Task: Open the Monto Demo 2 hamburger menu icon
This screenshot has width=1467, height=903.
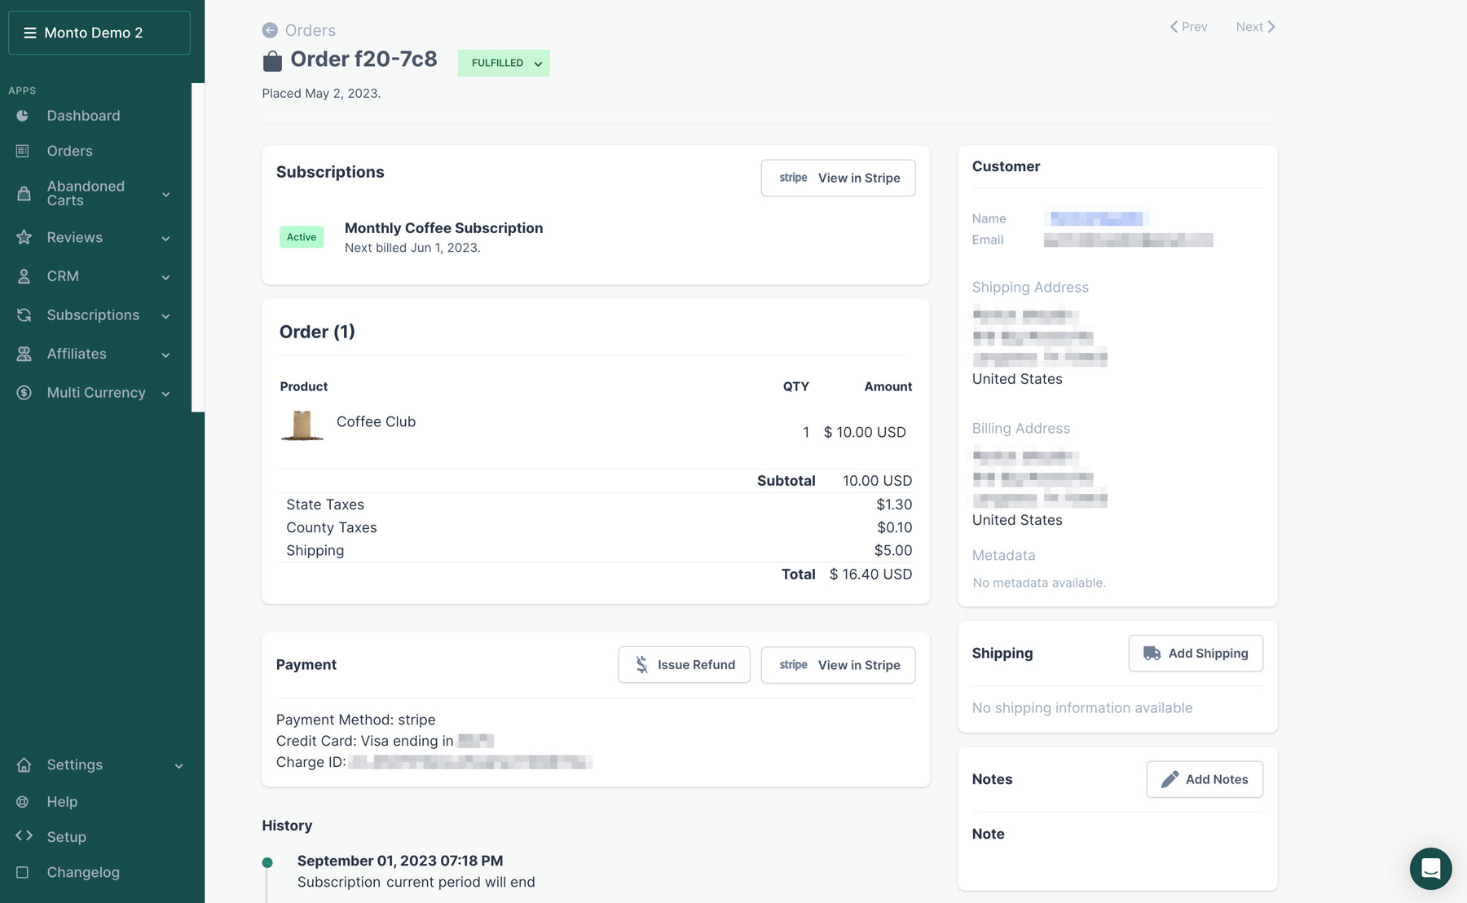Action: pyautogui.click(x=30, y=33)
